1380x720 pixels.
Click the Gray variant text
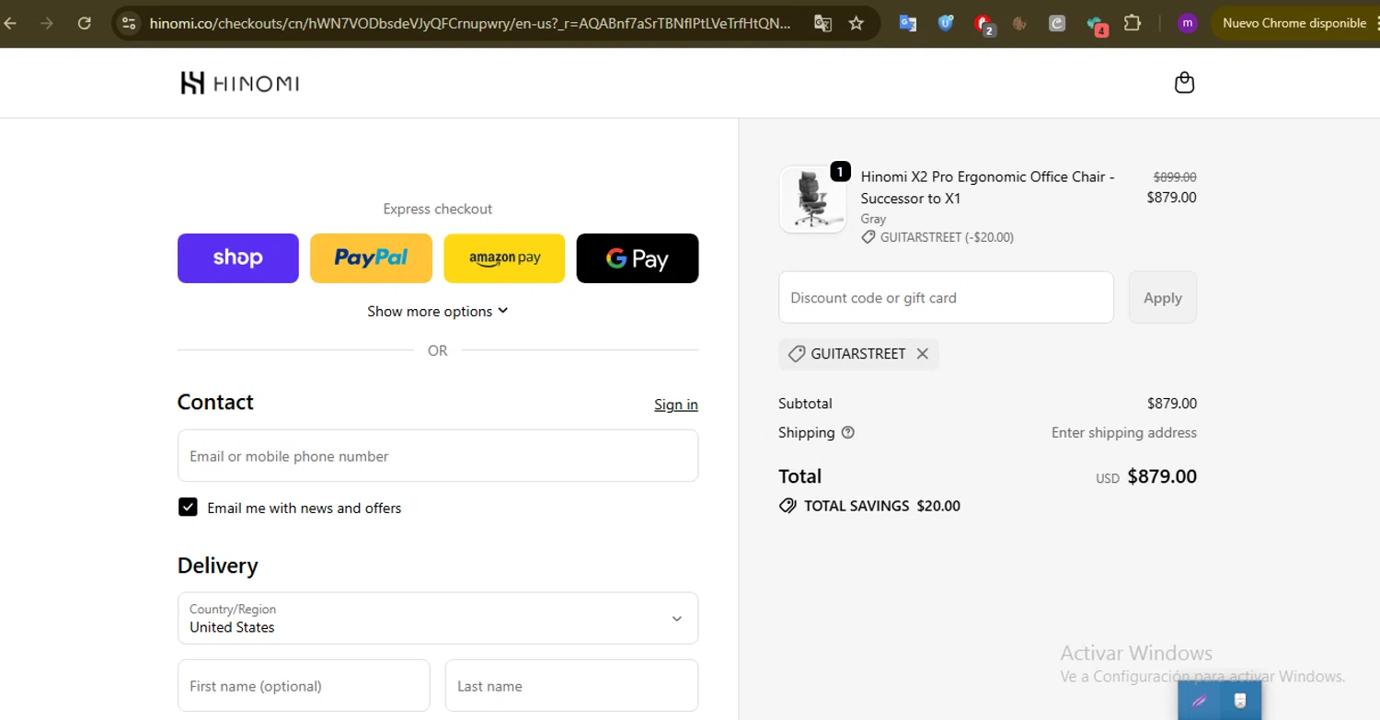pos(873,219)
